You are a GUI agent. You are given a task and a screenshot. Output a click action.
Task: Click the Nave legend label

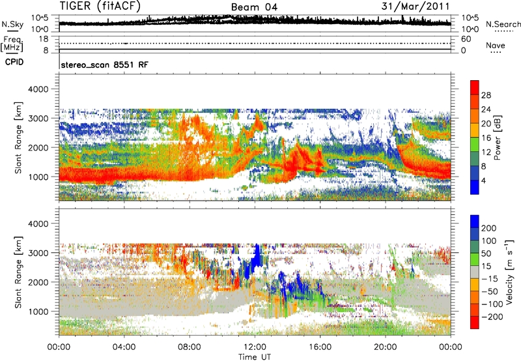pyautogui.click(x=495, y=45)
